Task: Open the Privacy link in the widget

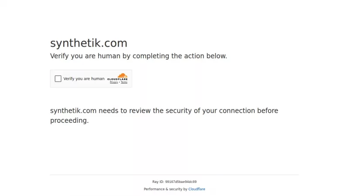Action: (x=114, y=82)
